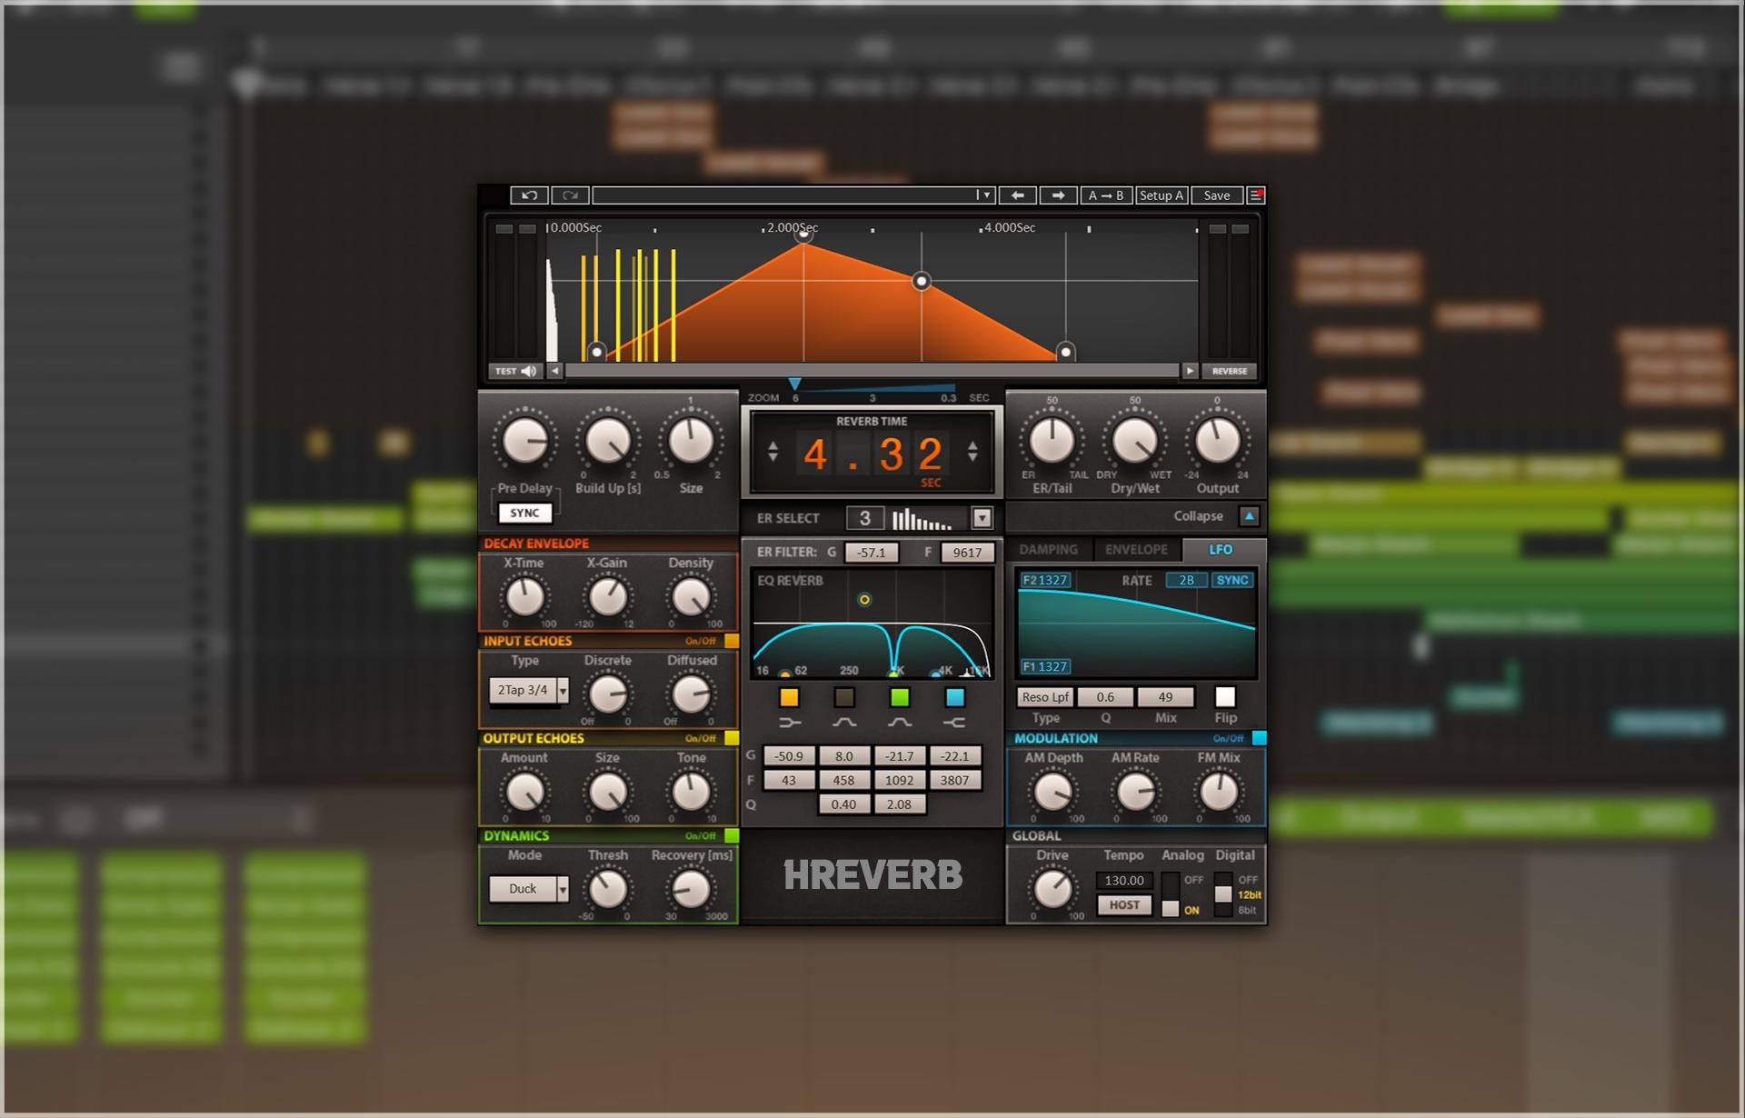Copy settings with A to B button

(x=1106, y=195)
